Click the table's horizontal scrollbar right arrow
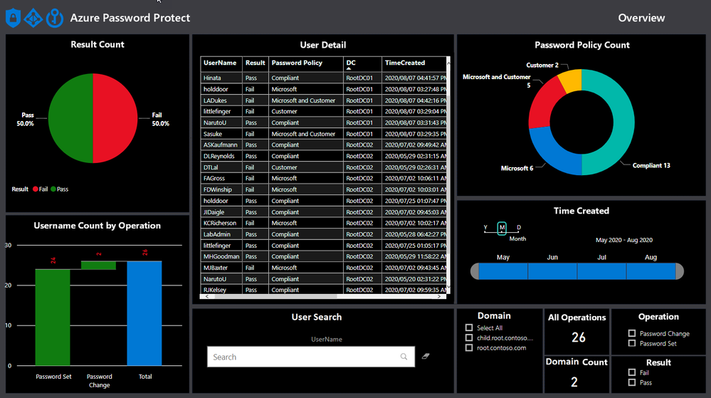Viewport: 711px width, 398px height. 439,296
